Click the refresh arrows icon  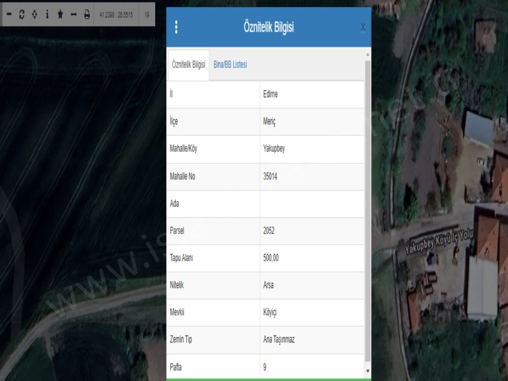point(22,14)
